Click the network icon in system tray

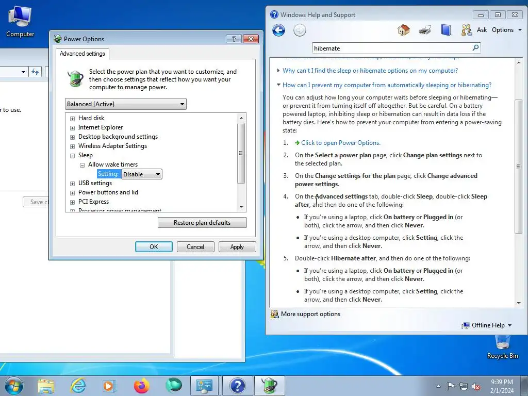[464, 386]
